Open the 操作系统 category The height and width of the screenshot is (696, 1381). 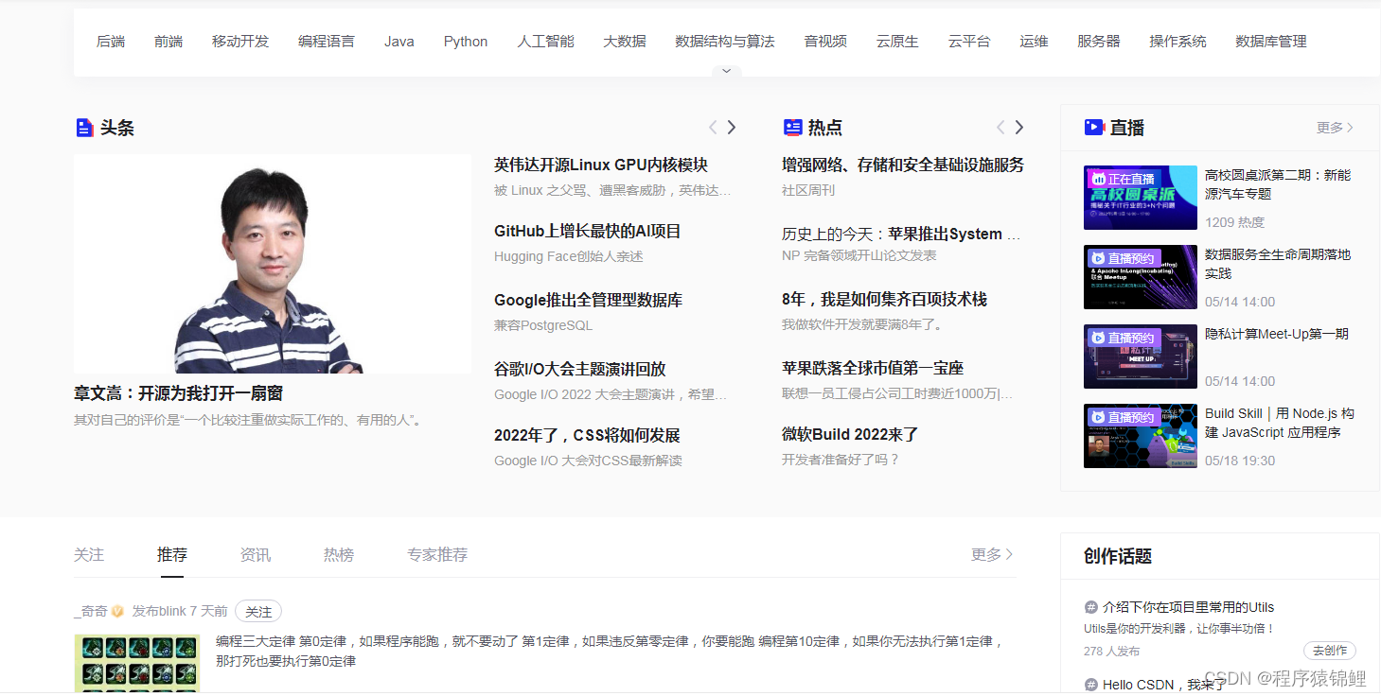click(1177, 42)
